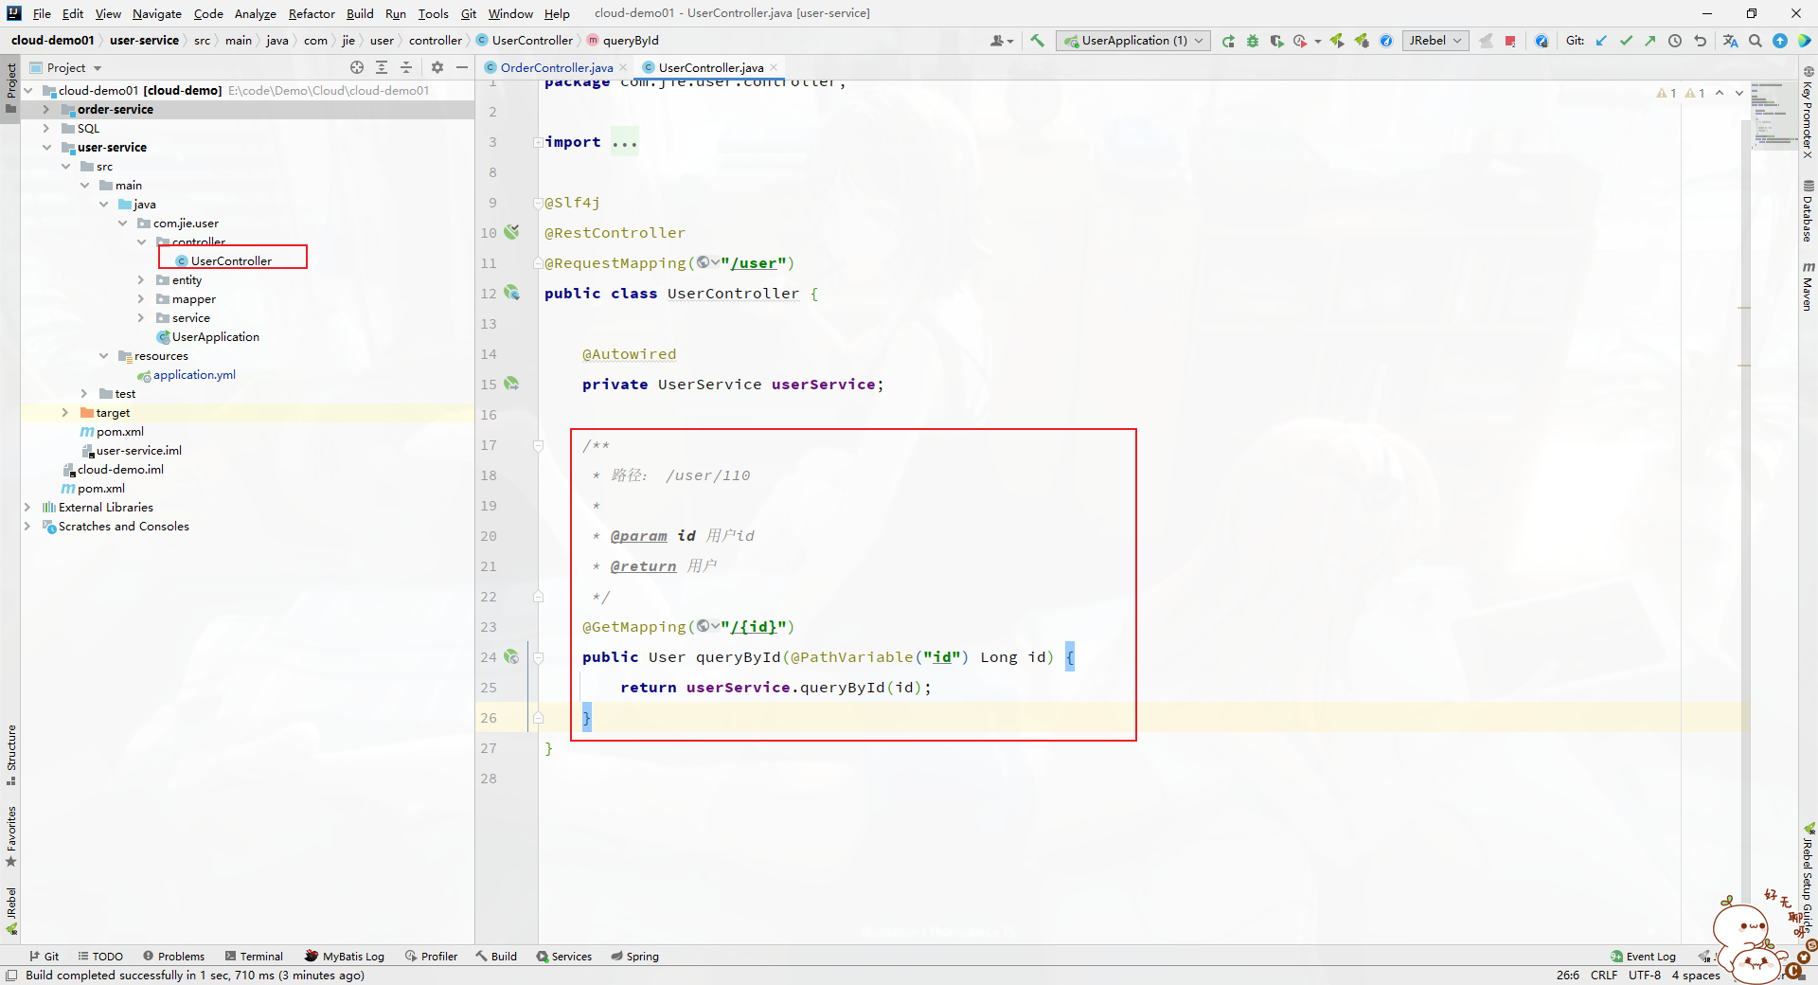Click the JRebel run rocket icon
The width and height of the screenshot is (1818, 985).
click(1337, 41)
